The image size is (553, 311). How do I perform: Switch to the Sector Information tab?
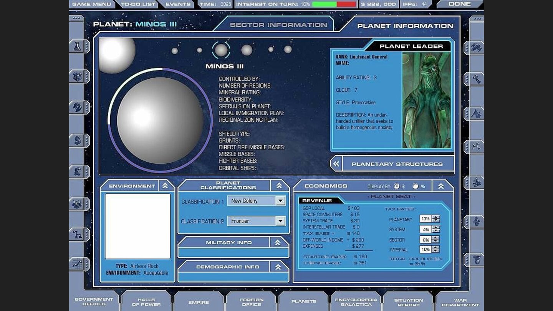pos(278,25)
